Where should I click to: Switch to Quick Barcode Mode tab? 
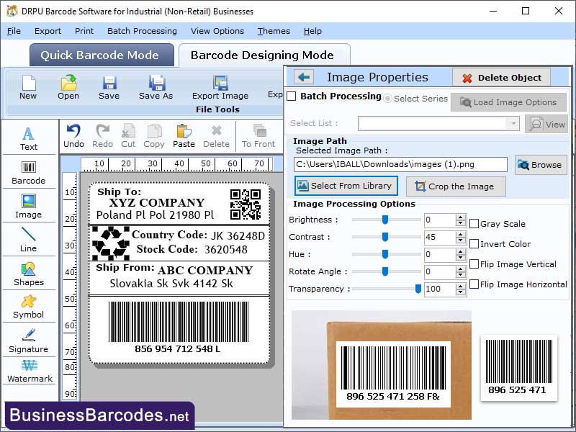[x=101, y=55]
